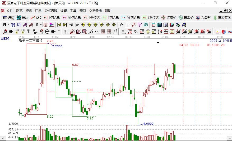Expand the toolbar overflow chevron
The height and width of the screenshot is (141, 232).
tap(59, 31)
